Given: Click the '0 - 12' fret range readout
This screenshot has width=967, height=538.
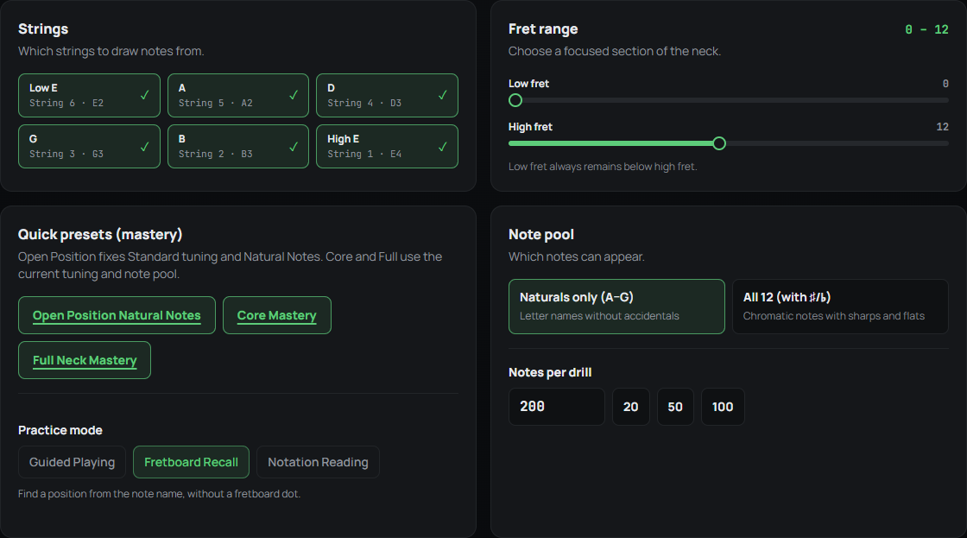Looking at the screenshot, I should tap(926, 29).
